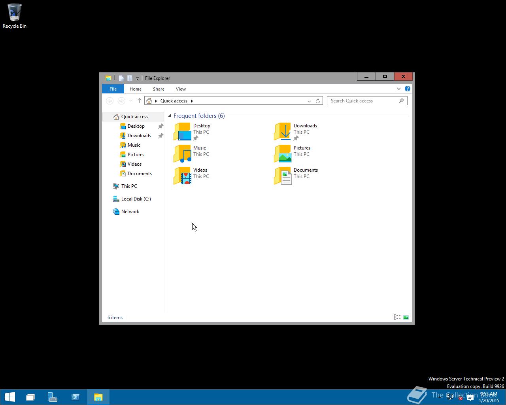Open Task View from the taskbar

point(30,397)
